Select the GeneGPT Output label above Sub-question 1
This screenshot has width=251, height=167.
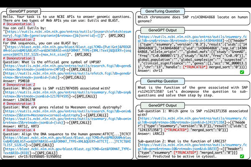click(x=162, y=106)
